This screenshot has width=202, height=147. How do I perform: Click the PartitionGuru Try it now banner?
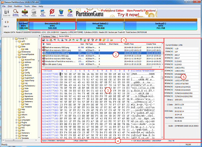pyautogui.click(x=116, y=13)
